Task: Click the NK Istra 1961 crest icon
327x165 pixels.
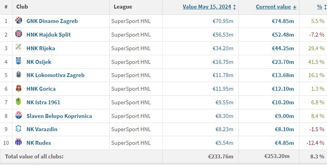Action: pos(18,102)
